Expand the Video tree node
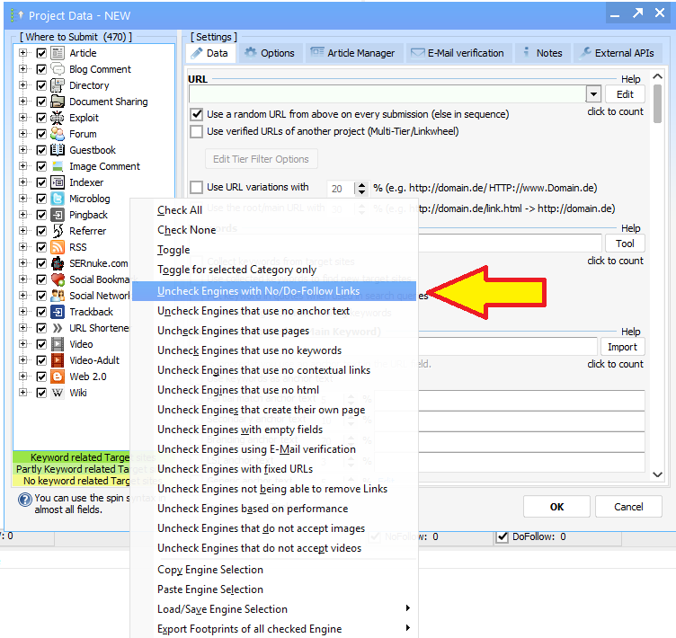Image resolution: width=676 pixels, height=638 pixels. [x=22, y=343]
